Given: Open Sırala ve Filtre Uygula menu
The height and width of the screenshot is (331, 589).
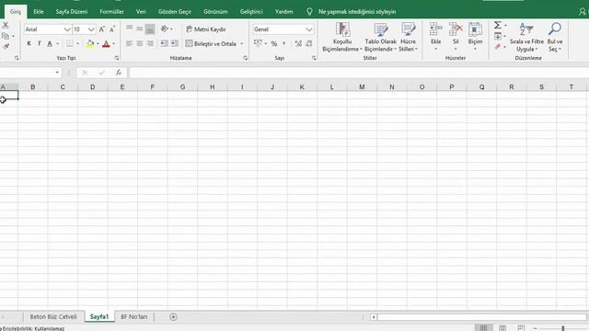Looking at the screenshot, I should pyautogui.click(x=526, y=37).
